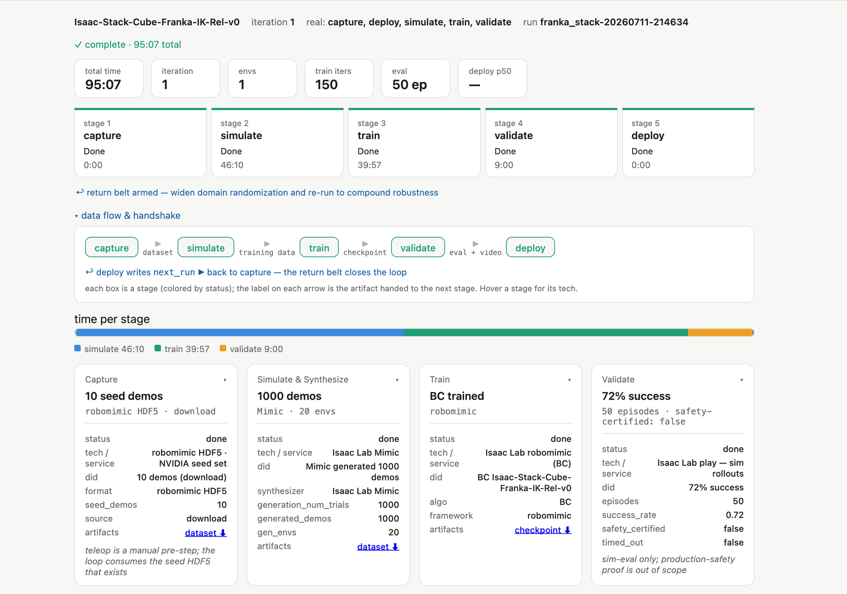This screenshot has width=847, height=594.
Task: Click the seed_demos value 10
Action: [x=222, y=505]
